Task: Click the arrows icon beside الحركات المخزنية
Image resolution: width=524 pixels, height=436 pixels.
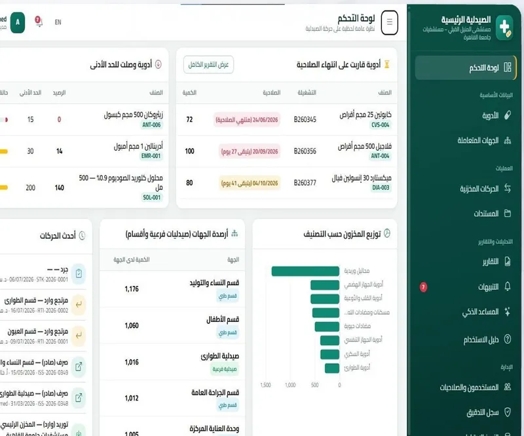Action: click(507, 188)
